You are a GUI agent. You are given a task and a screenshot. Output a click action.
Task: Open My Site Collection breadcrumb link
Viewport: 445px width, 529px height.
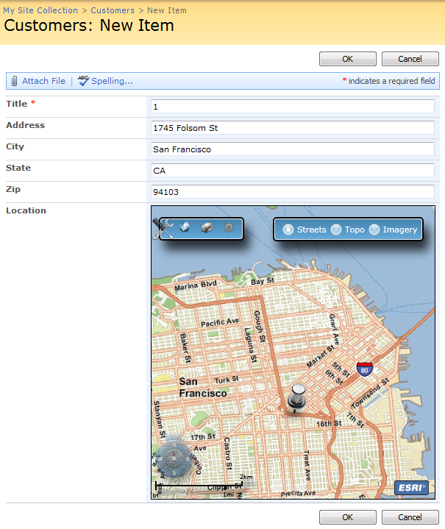[x=40, y=10]
